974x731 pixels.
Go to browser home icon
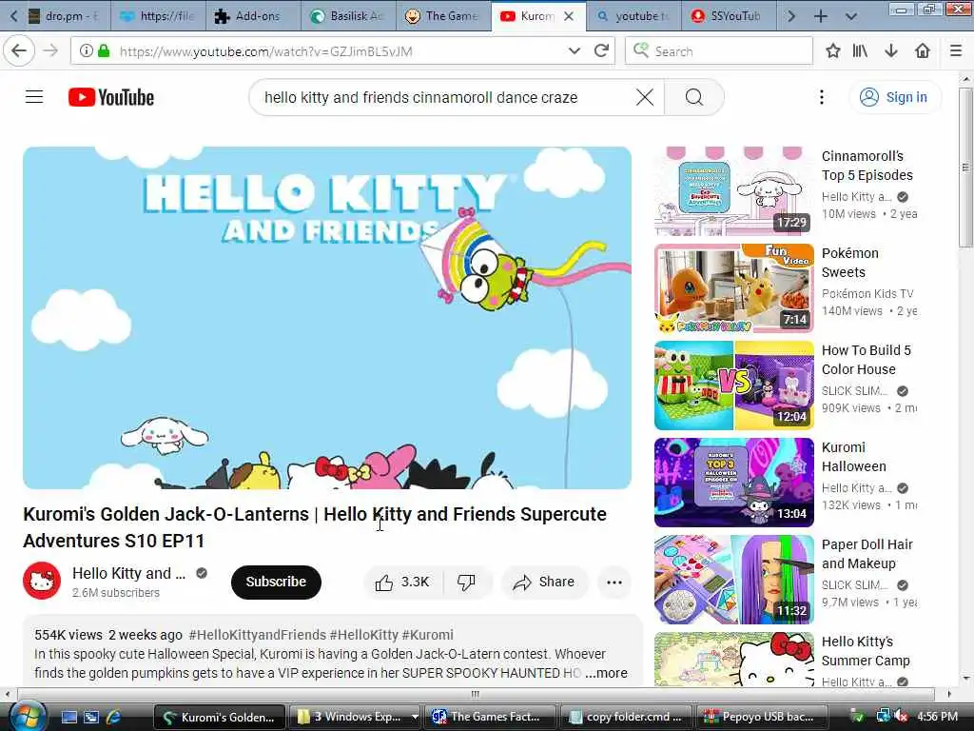click(923, 51)
